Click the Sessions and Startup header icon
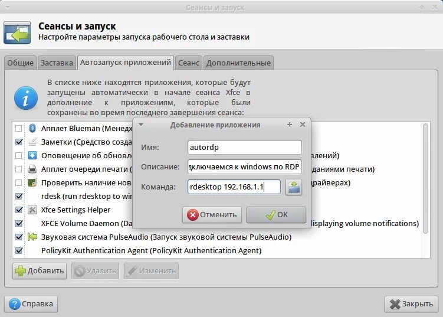The height and width of the screenshot is (317, 443). pyautogui.click(x=17, y=32)
